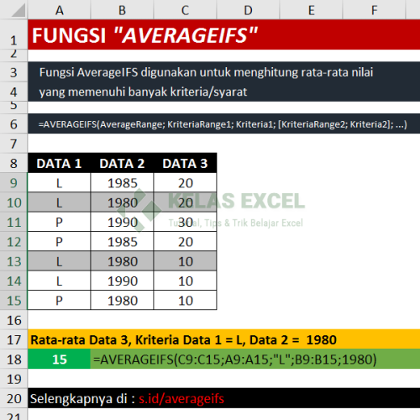Select row 6 header
The width and height of the screenshot is (420, 420).
pyautogui.click(x=13, y=123)
